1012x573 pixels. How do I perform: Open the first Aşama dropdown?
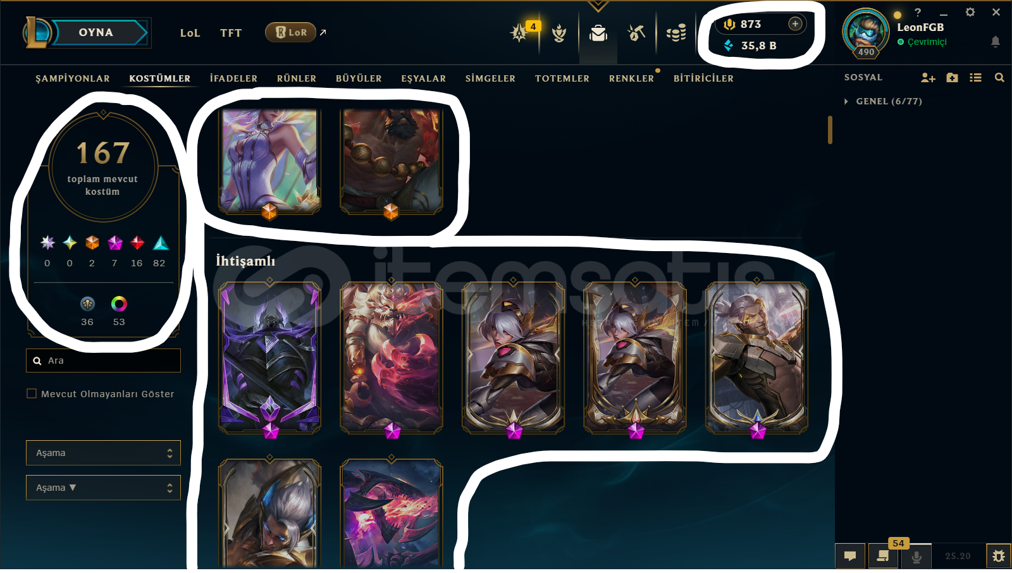pos(103,453)
